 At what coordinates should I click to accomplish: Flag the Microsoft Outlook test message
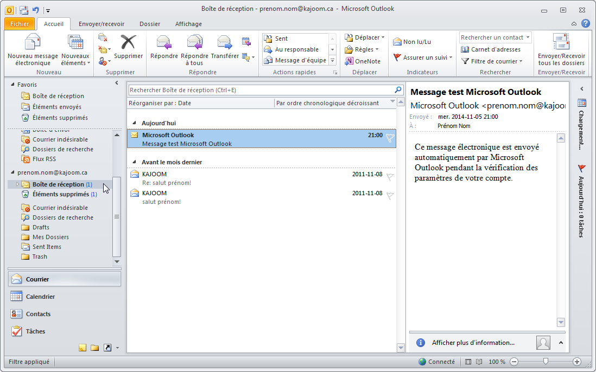(x=390, y=138)
